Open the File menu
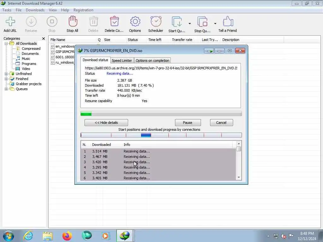323x242 pixels. point(19,10)
